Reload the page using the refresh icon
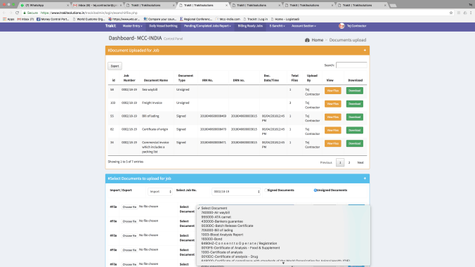 [x=17, y=13]
